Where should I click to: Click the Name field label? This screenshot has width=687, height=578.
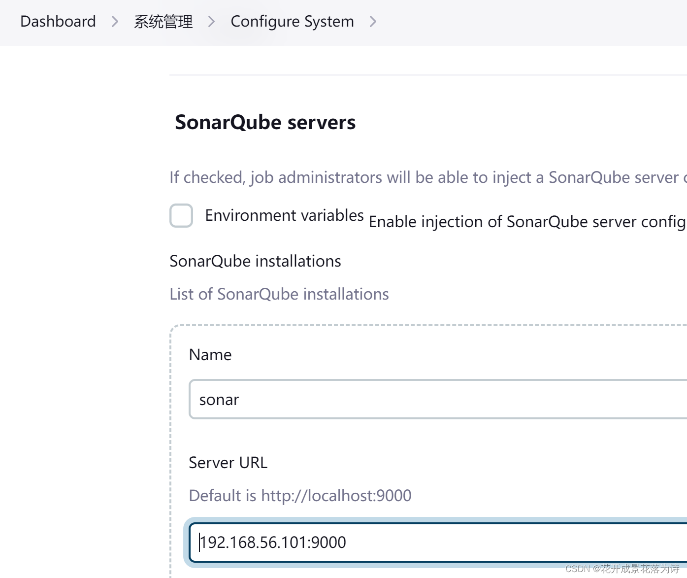tap(210, 354)
